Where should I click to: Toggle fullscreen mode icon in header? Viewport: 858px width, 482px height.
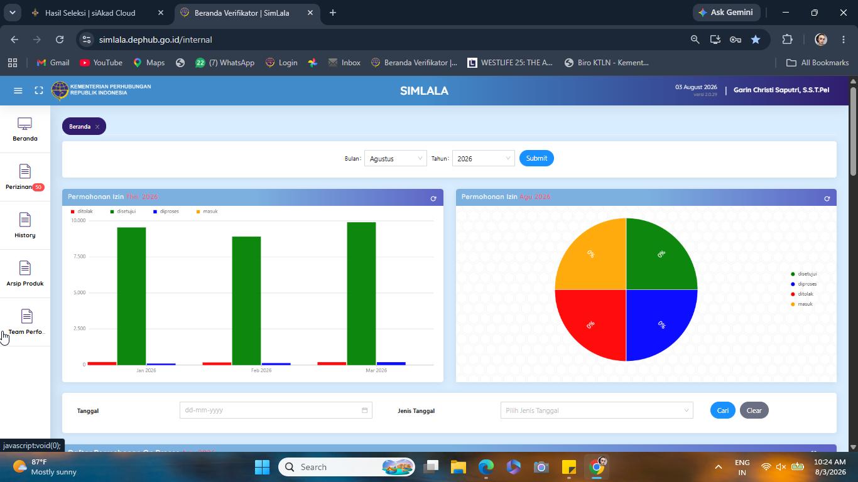click(39, 90)
